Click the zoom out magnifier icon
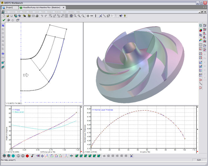Viewport: 208px width, 166px height. tap(83, 16)
